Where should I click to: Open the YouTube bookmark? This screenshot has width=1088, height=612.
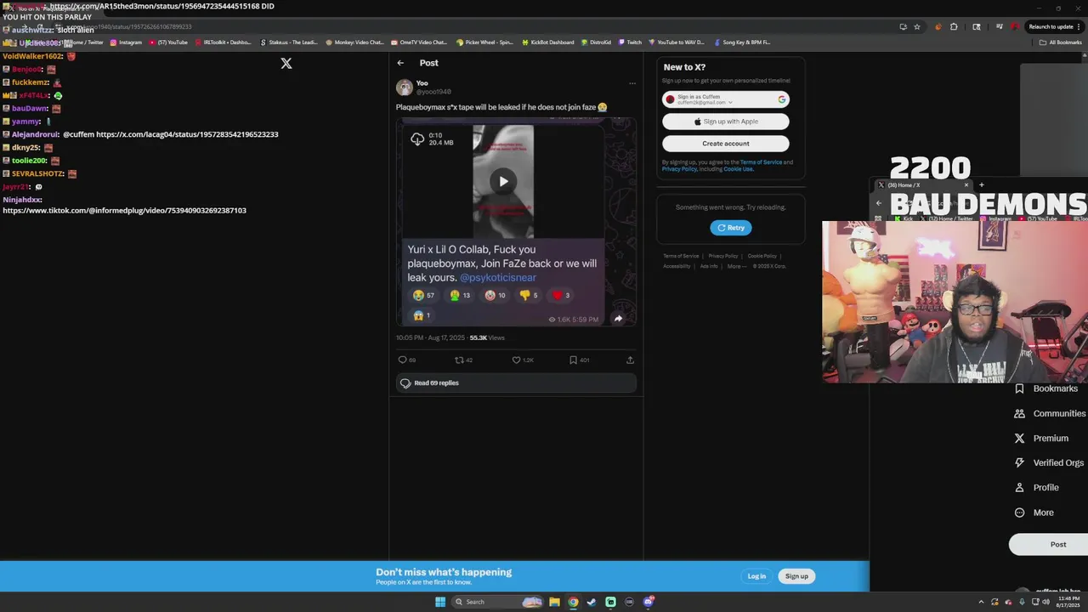click(x=168, y=42)
